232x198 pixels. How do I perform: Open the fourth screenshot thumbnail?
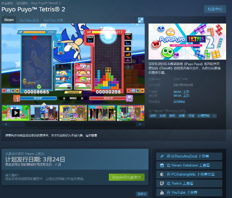click(102, 113)
